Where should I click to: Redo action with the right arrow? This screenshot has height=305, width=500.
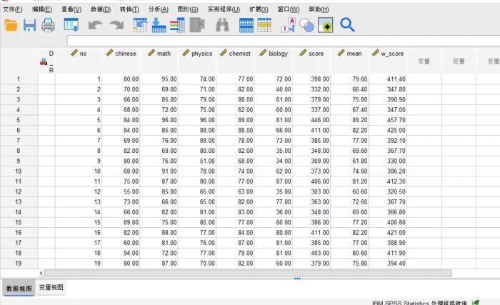(x=116, y=25)
